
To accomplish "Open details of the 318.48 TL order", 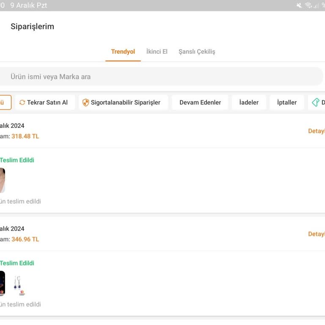I will (x=317, y=131).
